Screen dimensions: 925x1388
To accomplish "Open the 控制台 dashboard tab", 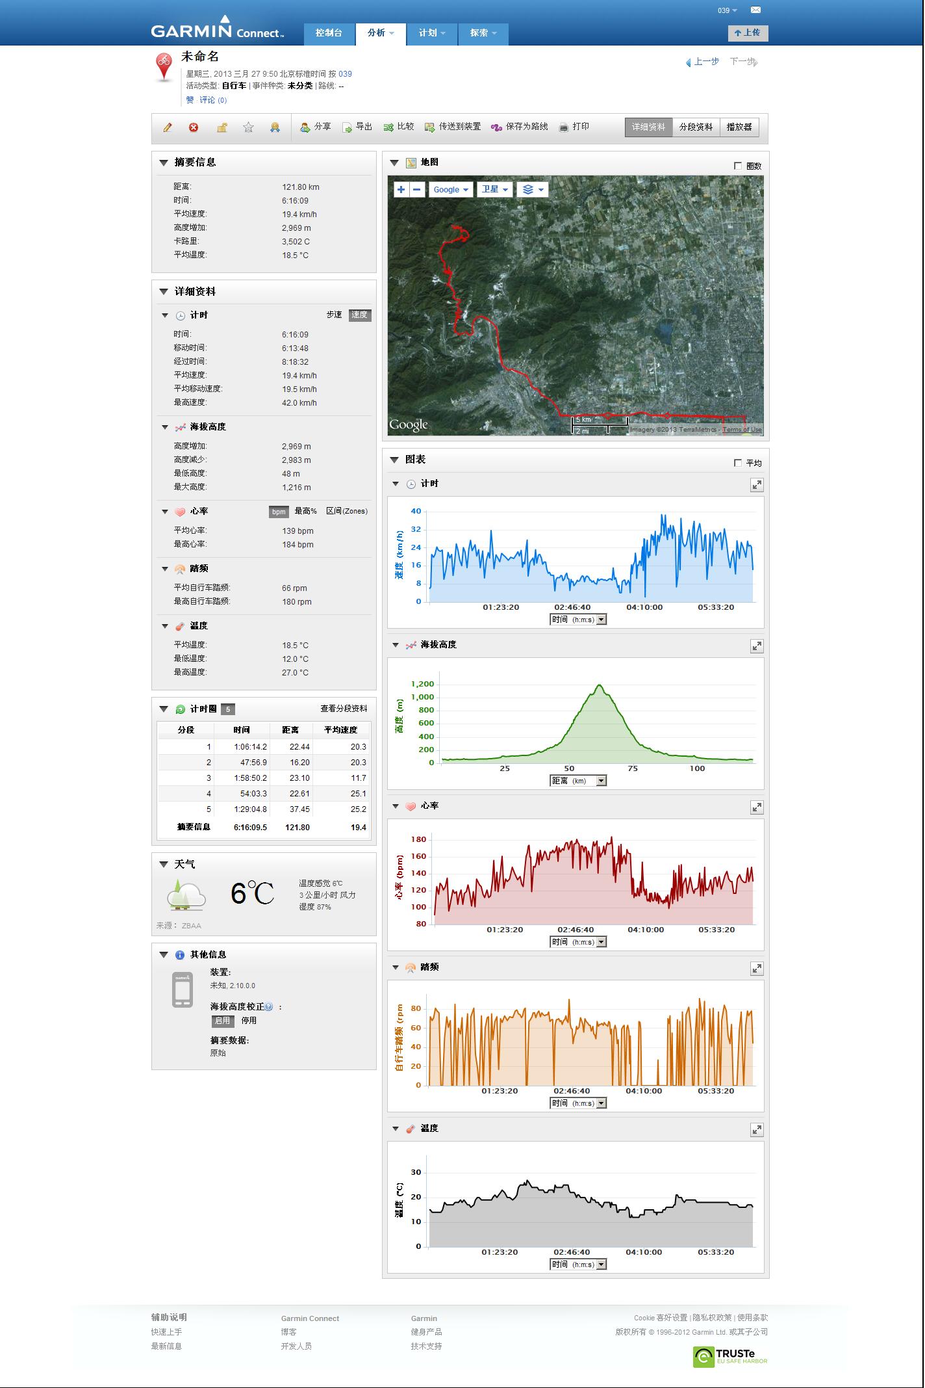I will pos(329,33).
